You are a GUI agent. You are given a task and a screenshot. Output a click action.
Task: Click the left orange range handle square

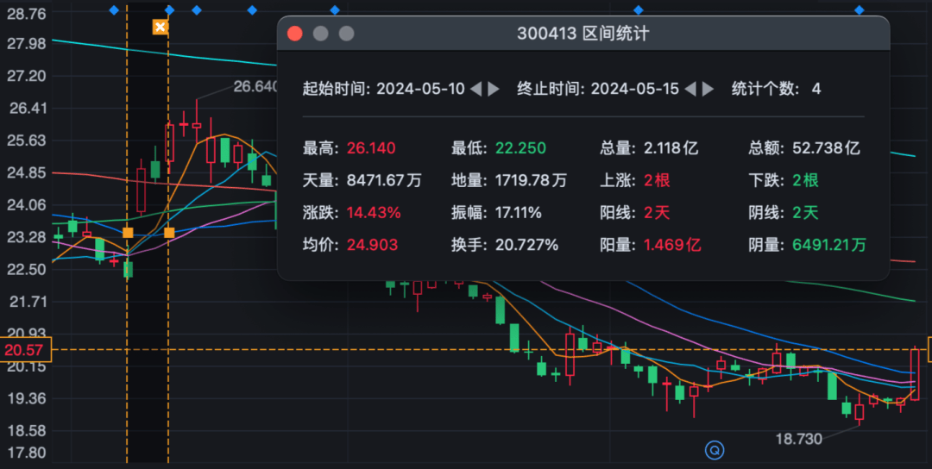(128, 233)
